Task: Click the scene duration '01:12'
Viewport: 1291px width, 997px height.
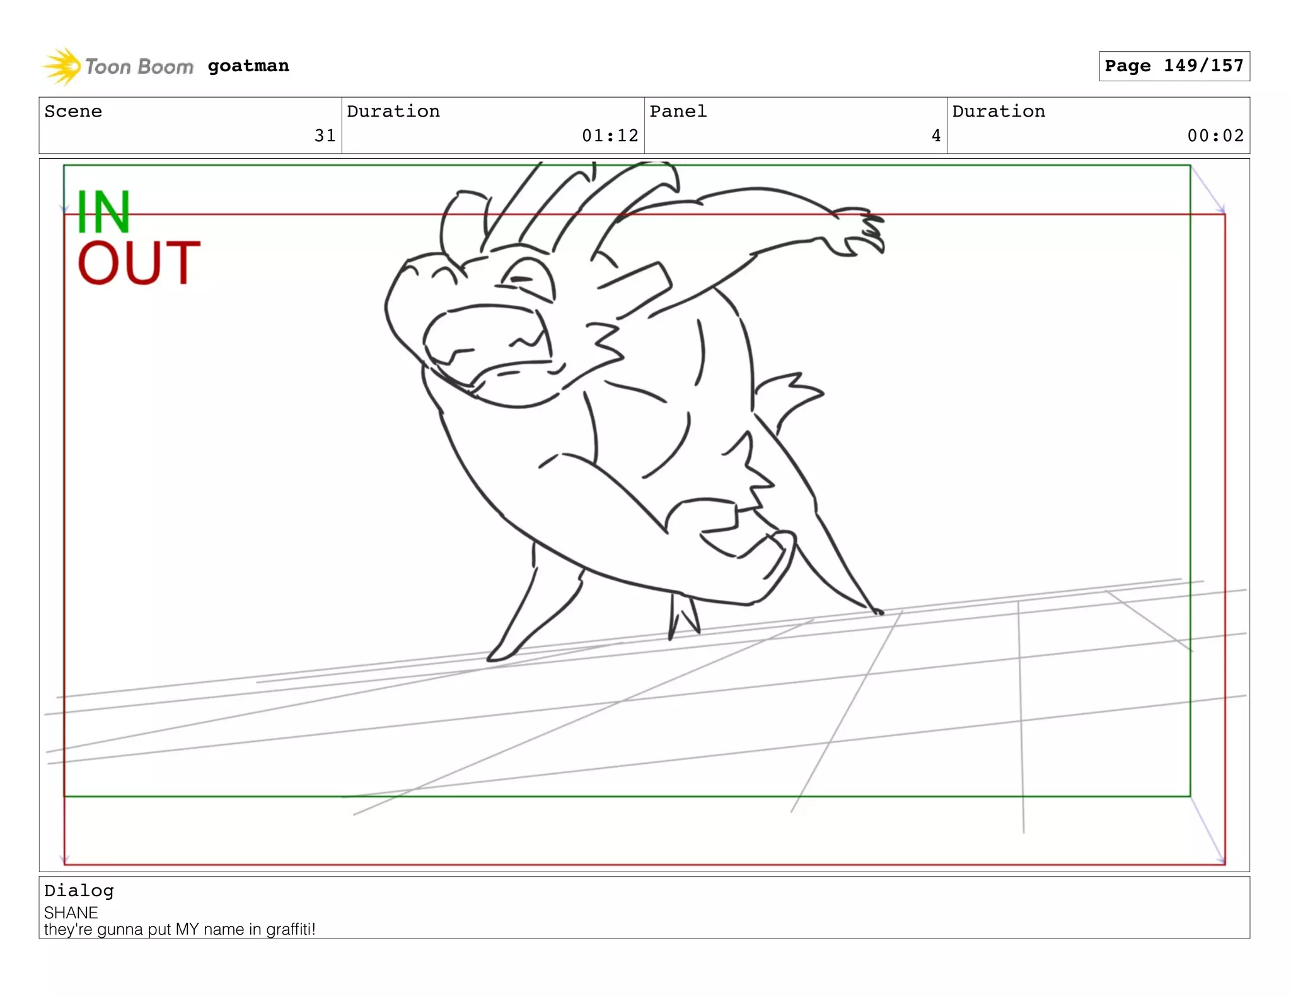Action: [610, 135]
